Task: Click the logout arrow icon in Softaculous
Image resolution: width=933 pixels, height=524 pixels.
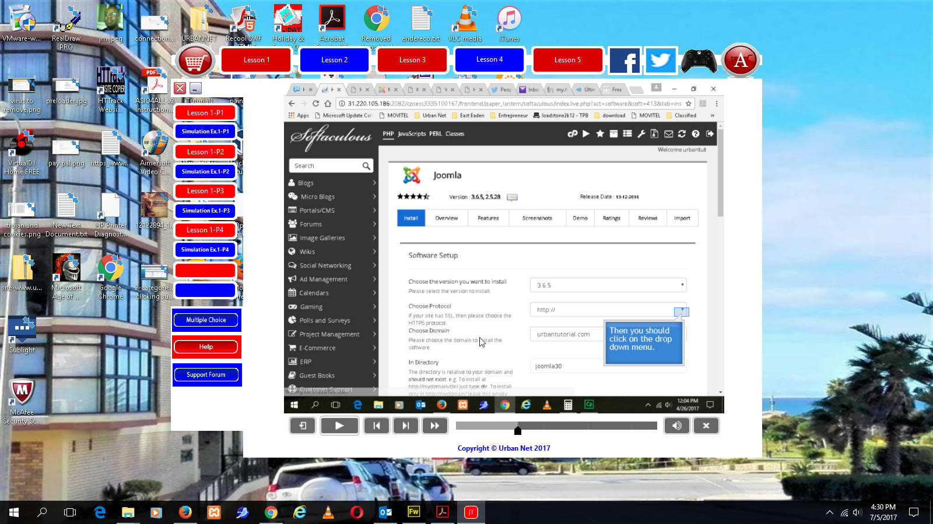Action: (710, 134)
